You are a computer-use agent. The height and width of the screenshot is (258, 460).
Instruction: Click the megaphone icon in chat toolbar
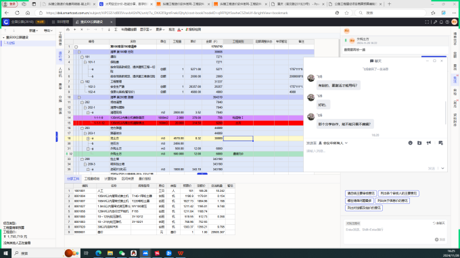[429, 143]
